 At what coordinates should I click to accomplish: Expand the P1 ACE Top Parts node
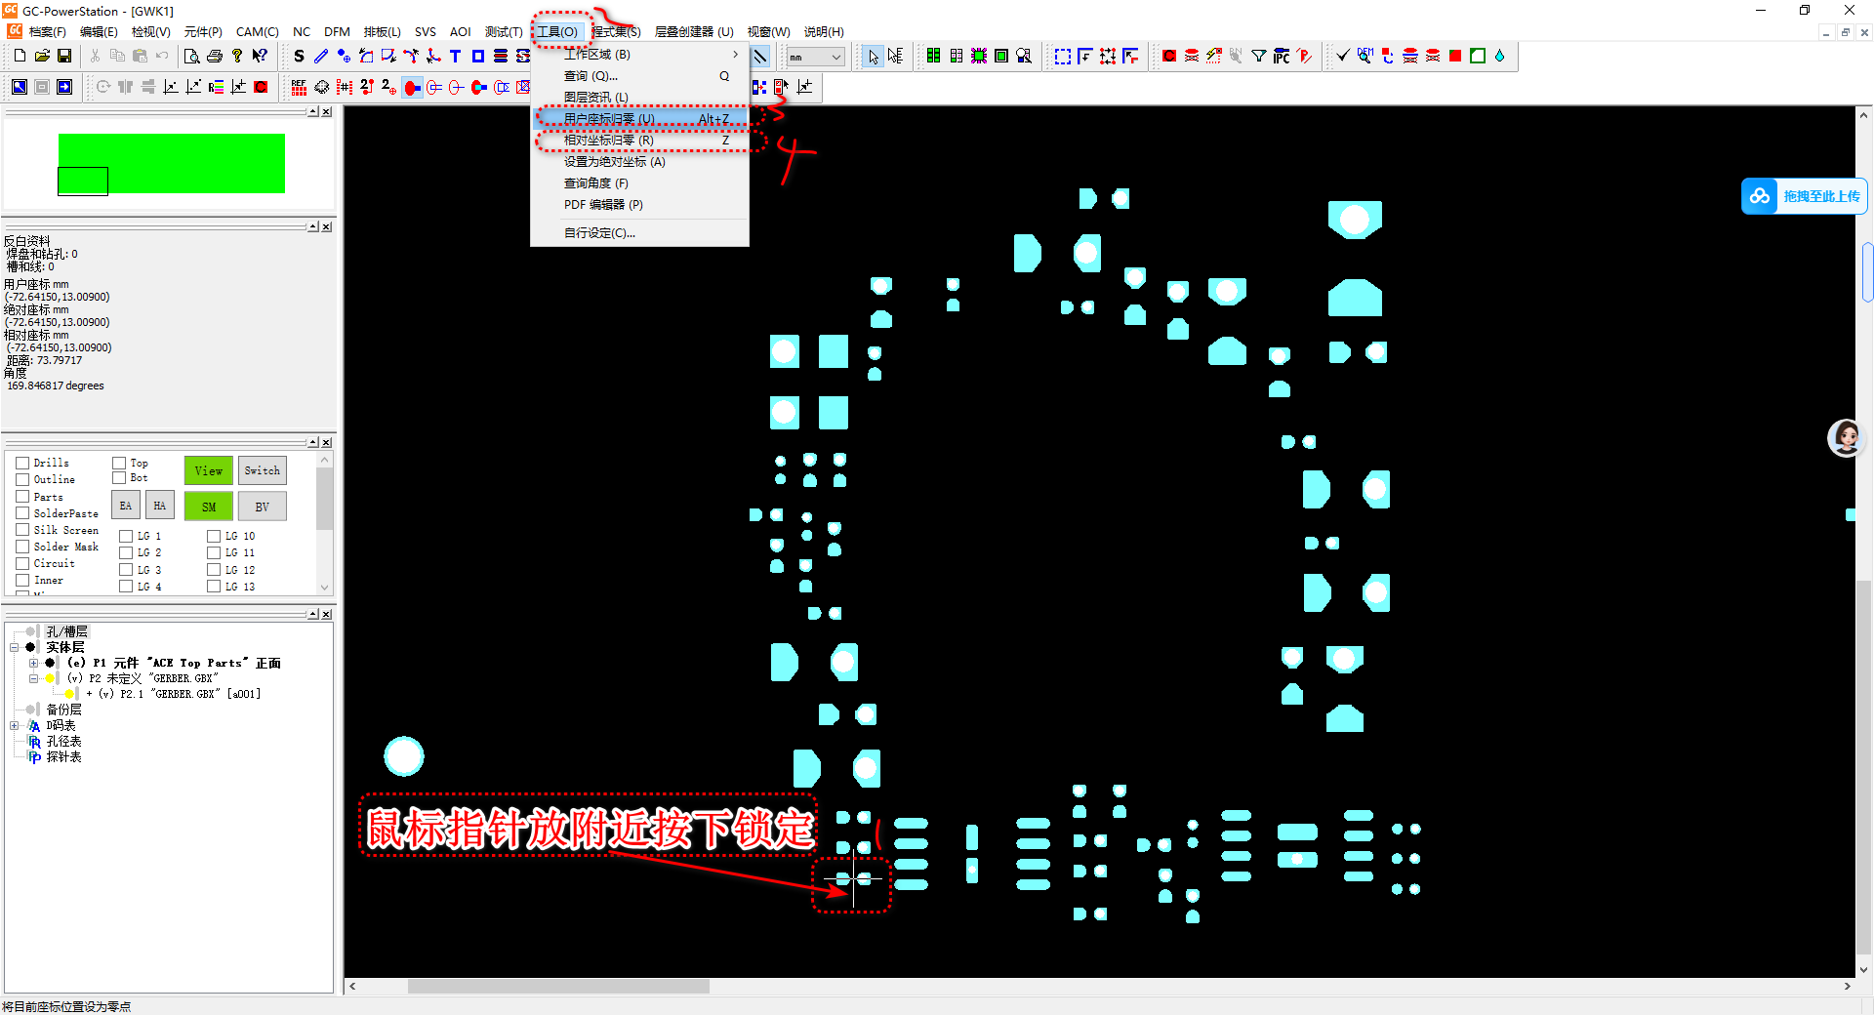[33, 663]
